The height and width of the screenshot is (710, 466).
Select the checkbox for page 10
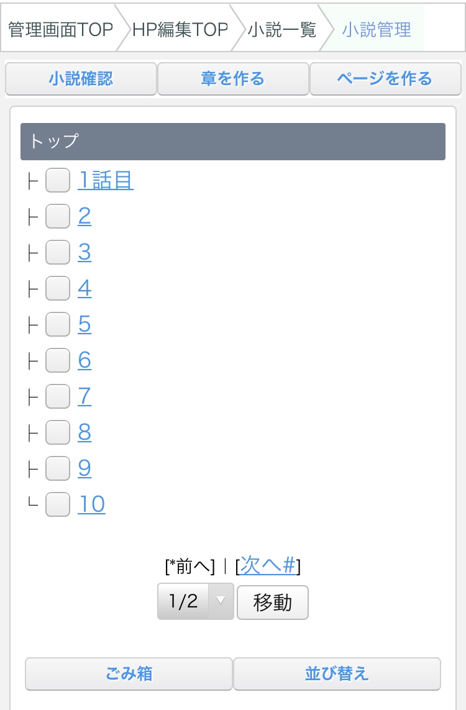[58, 504]
